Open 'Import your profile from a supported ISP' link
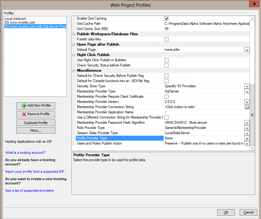This screenshot has height=219, width=261. point(35,172)
